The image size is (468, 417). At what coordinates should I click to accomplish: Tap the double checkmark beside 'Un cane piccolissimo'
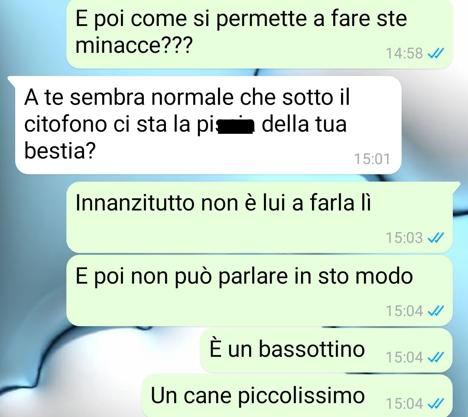(x=436, y=404)
